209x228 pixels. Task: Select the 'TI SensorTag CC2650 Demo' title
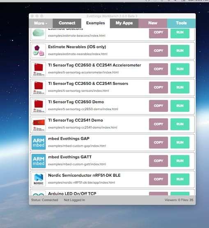[76, 102]
